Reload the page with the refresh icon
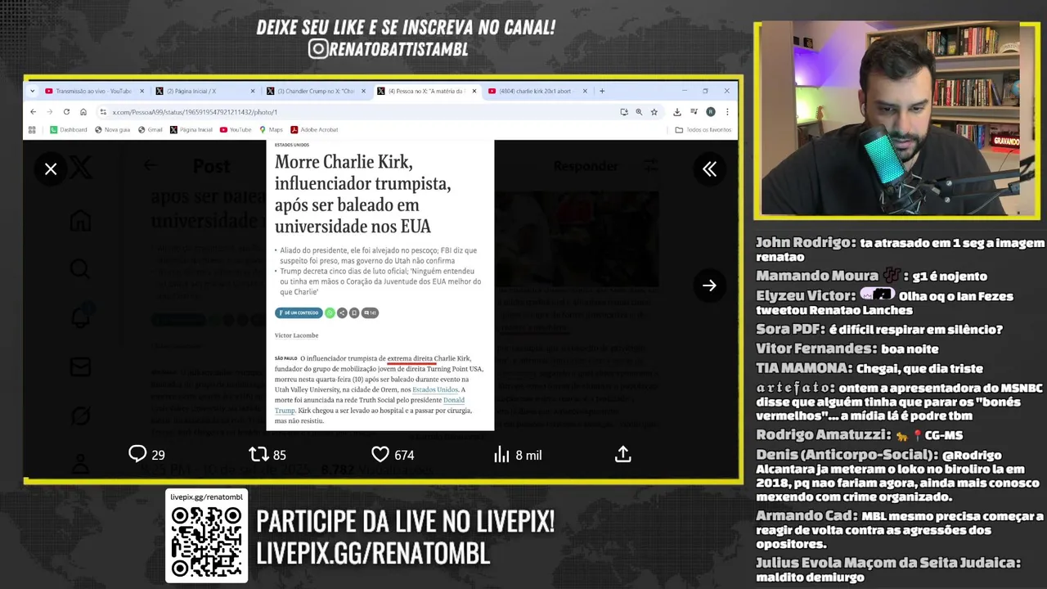The width and height of the screenshot is (1047, 589). coord(66,112)
